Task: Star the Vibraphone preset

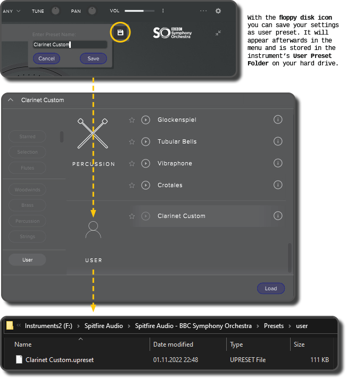Action: [132, 163]
